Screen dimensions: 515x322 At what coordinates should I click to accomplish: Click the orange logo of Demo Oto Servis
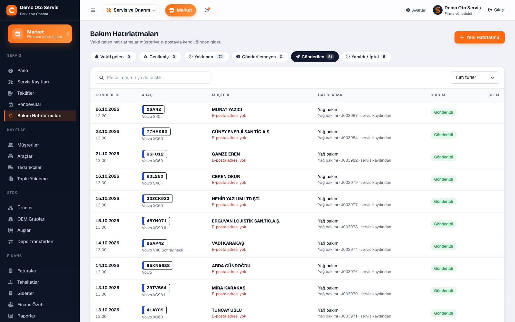[x=12, y=10]
